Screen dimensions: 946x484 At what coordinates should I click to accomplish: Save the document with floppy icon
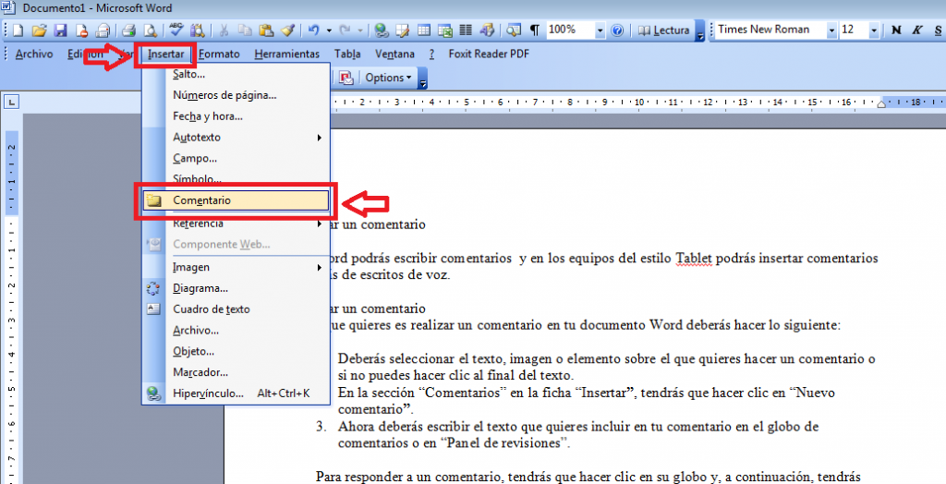(x=60, y=30)
